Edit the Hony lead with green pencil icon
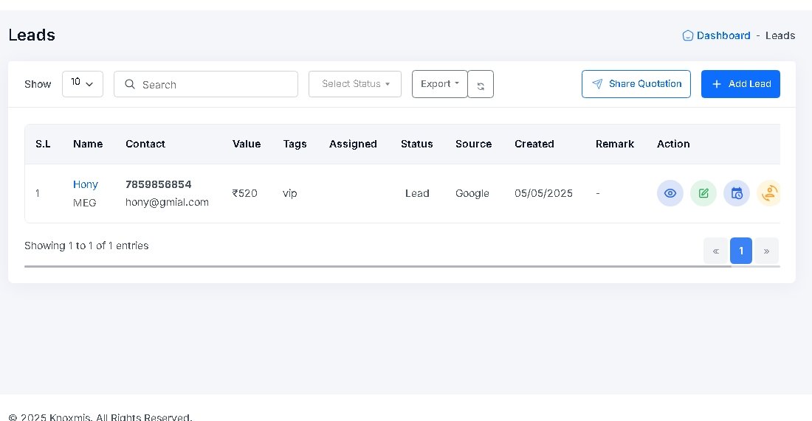 tap(703, 193)
